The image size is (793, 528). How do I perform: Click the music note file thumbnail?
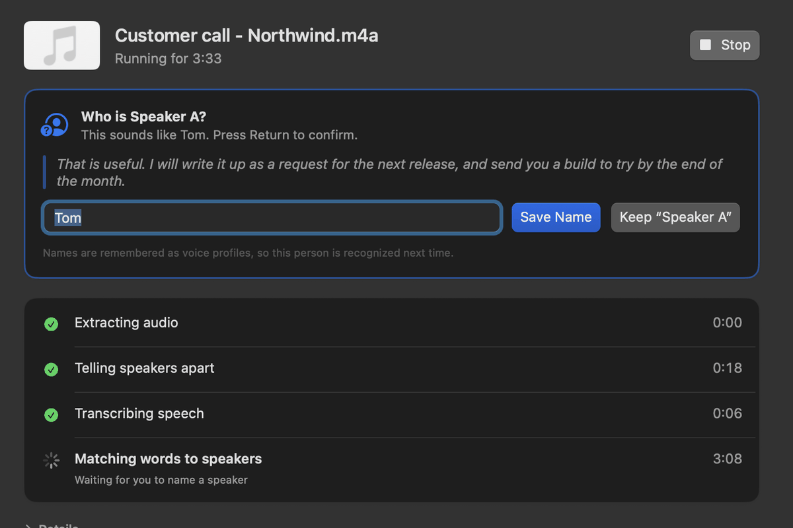[61, 45]
